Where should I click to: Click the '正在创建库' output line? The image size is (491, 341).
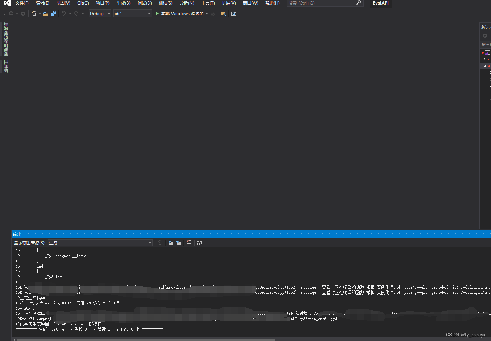coord(34,314)
